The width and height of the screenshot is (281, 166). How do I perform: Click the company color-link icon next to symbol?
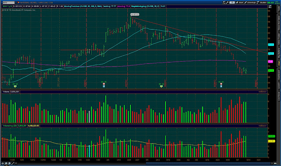(18, 3)
